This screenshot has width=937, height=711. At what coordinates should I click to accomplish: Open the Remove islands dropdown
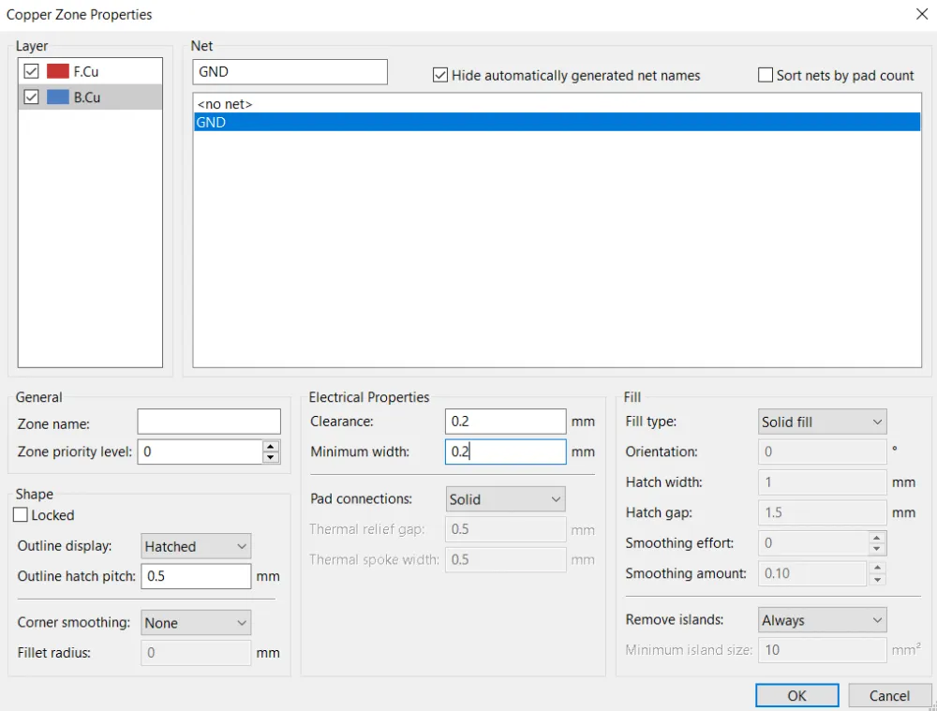[x=822, y=620]
